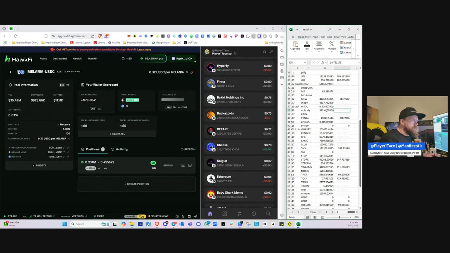
Task: Click the Telegram icon in HawkFi footer
Action: pos(195,216)
